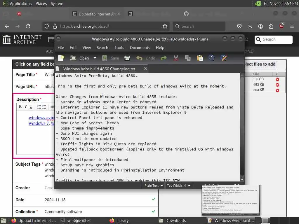Click the Pluma window preview thumbnail

[x=231, y=200]
